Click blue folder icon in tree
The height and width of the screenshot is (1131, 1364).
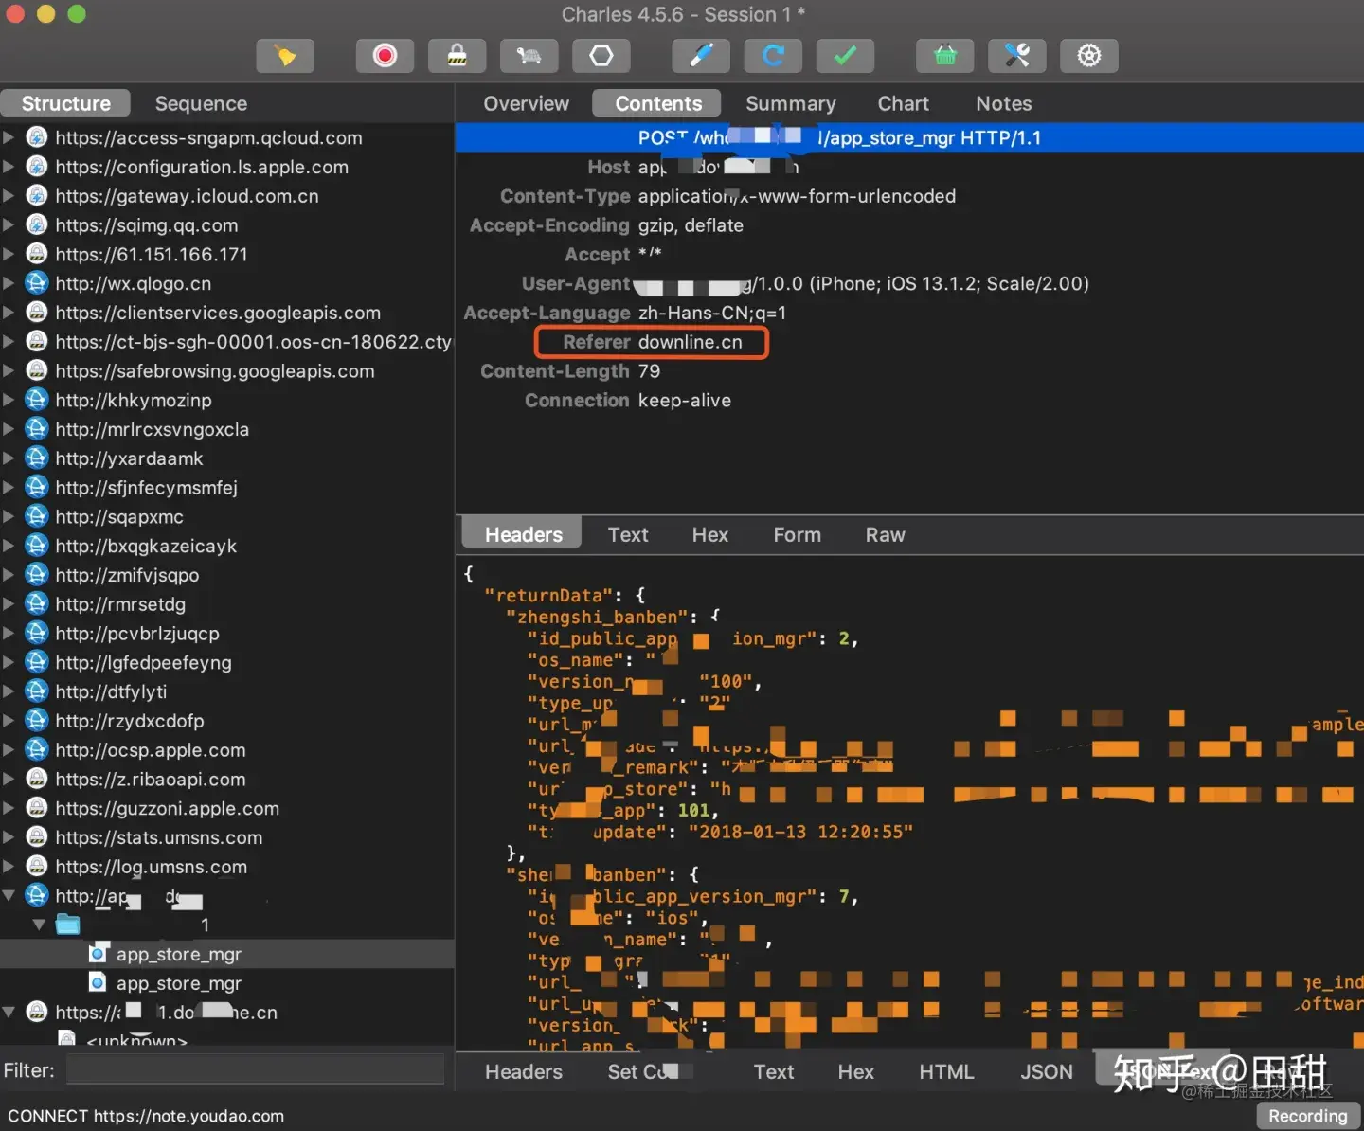68,925
